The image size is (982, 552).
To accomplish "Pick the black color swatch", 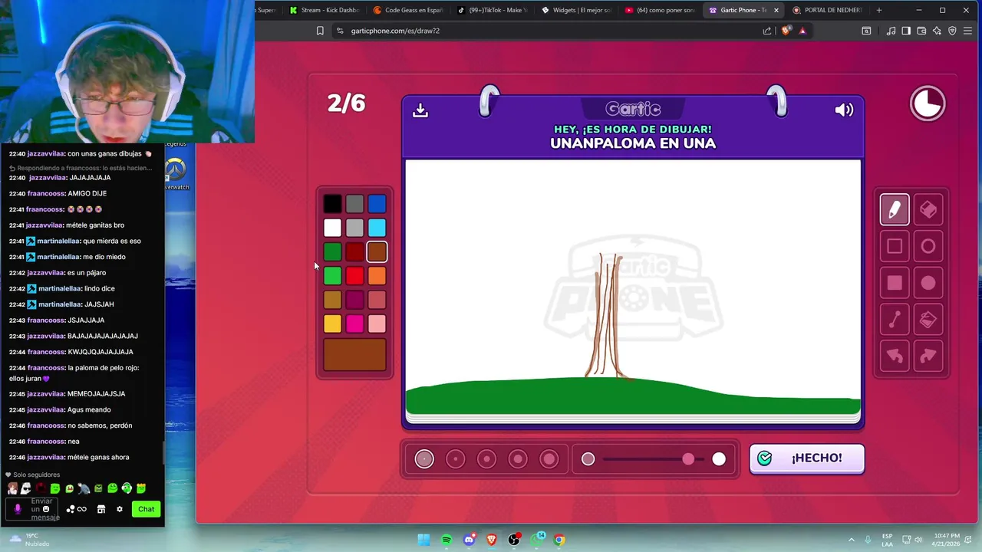I will pyautogui.click(x=332, y=204).
